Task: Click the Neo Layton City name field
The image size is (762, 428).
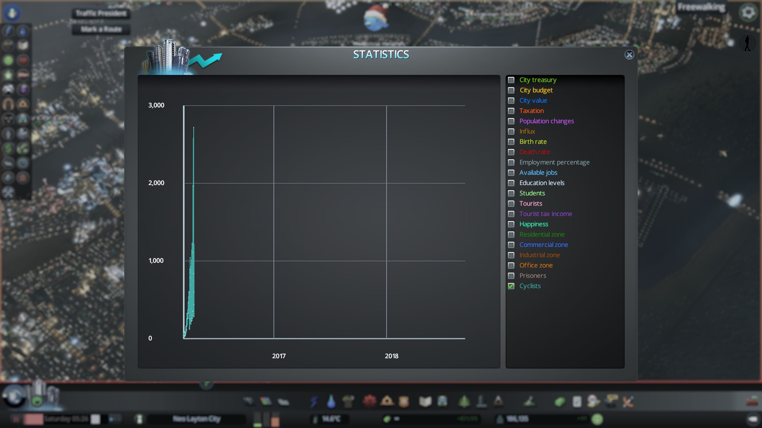Action: coord(196,419)
